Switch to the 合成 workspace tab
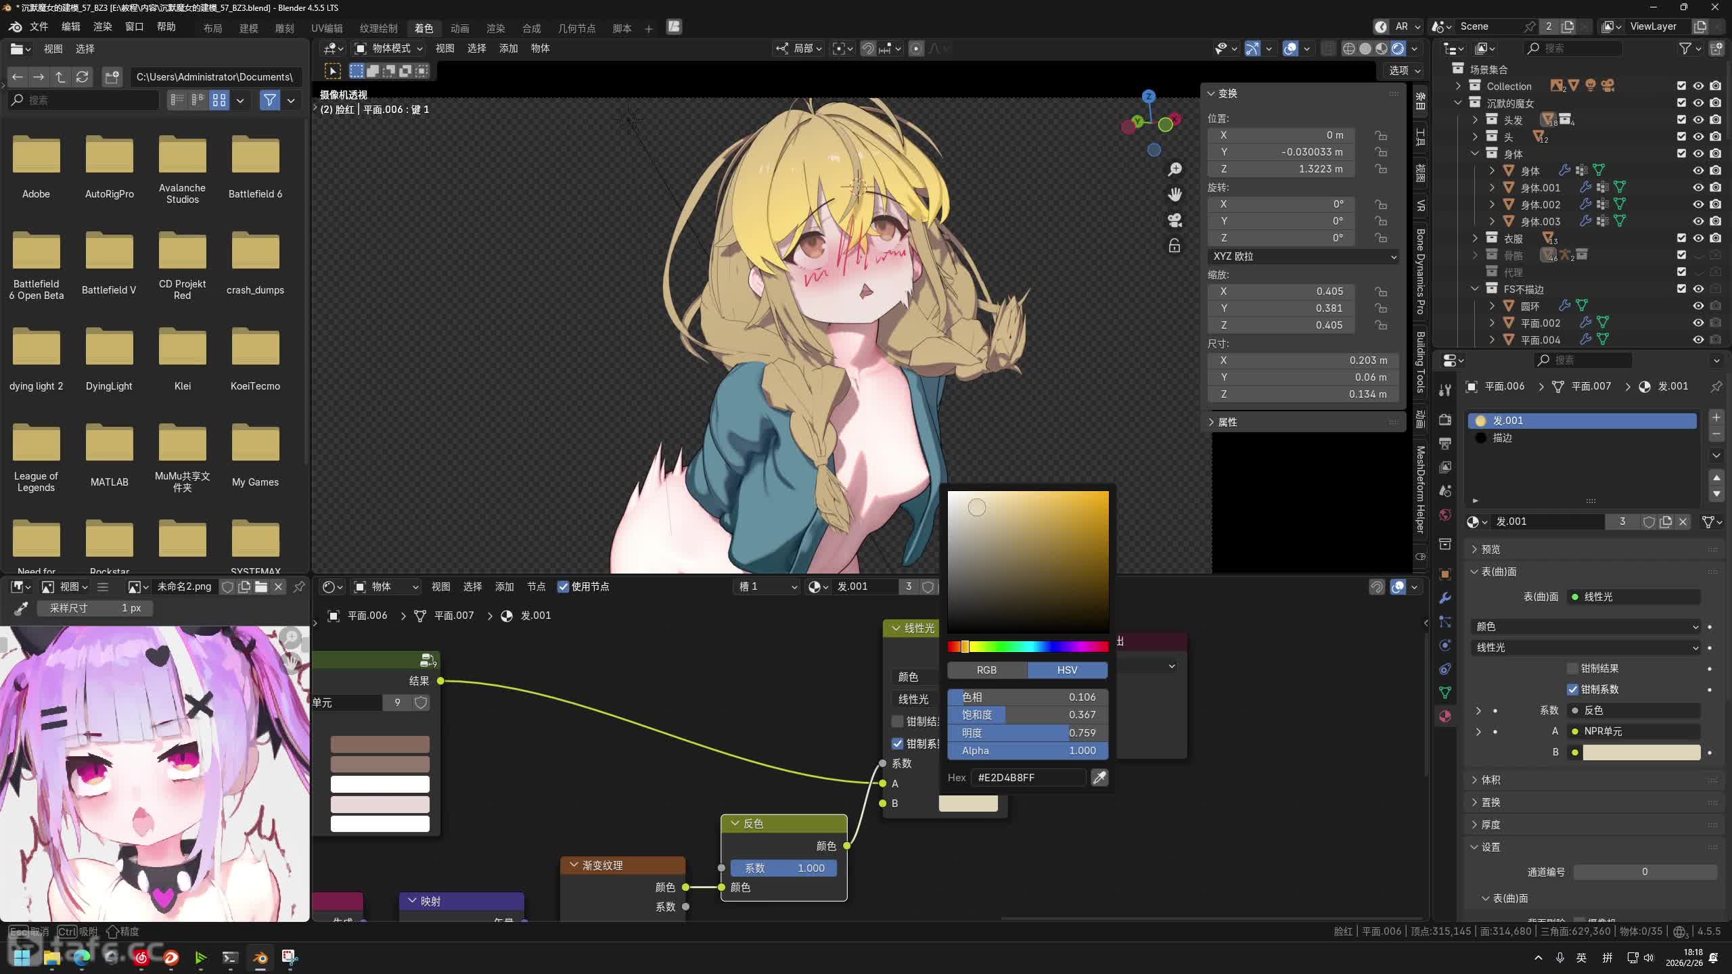1732x974 pixels. pyautogui.click(x=531, y=28)
